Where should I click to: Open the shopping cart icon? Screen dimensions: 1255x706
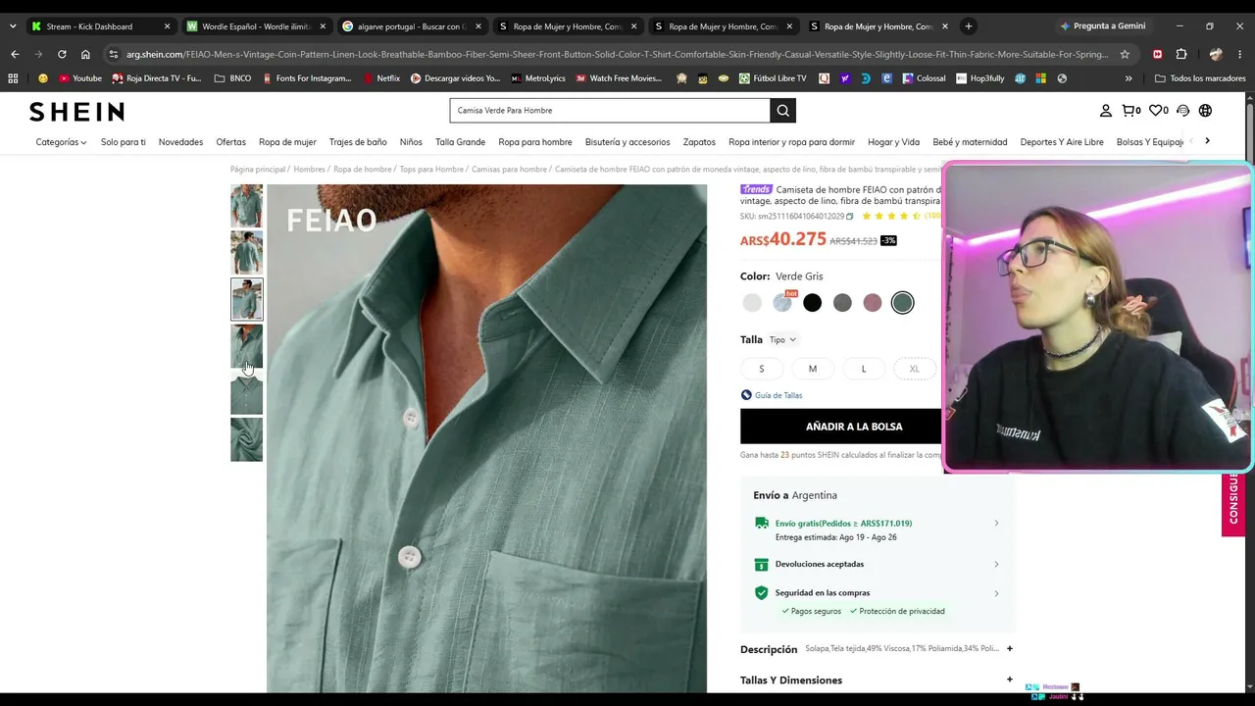coord(1130,111)
